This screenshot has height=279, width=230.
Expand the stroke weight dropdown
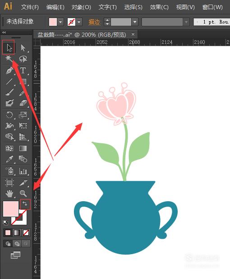(135, 22)
